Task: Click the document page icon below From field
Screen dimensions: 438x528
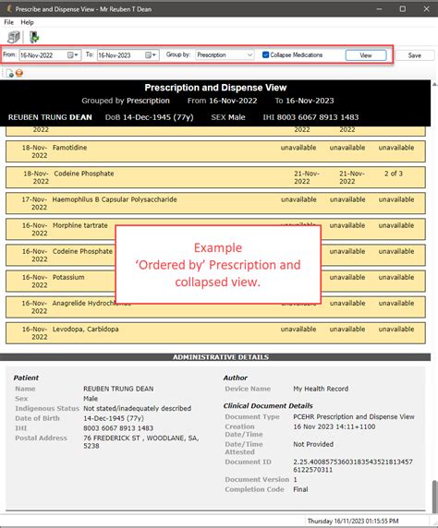Action: (x=9, y=73)
